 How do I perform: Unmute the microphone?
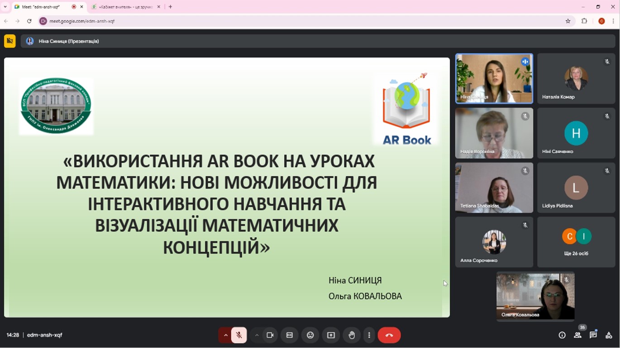click(x=239, y=335)
